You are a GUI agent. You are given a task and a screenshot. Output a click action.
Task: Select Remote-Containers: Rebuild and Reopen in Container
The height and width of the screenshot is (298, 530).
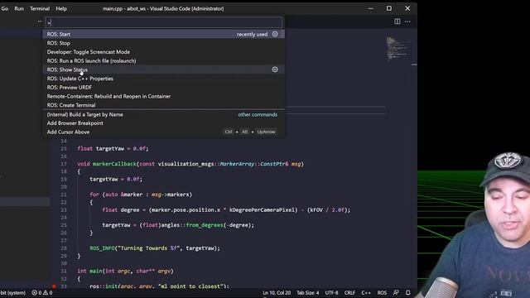(164, 96)
